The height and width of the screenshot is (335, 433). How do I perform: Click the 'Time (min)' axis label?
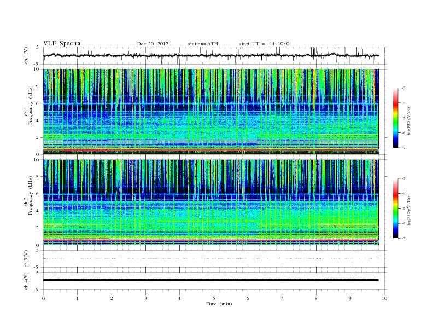point(219,304)
